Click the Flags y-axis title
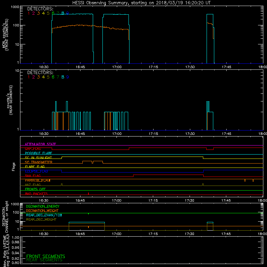The width and height of the screenshot is (267, 267). tap(13, 167)
